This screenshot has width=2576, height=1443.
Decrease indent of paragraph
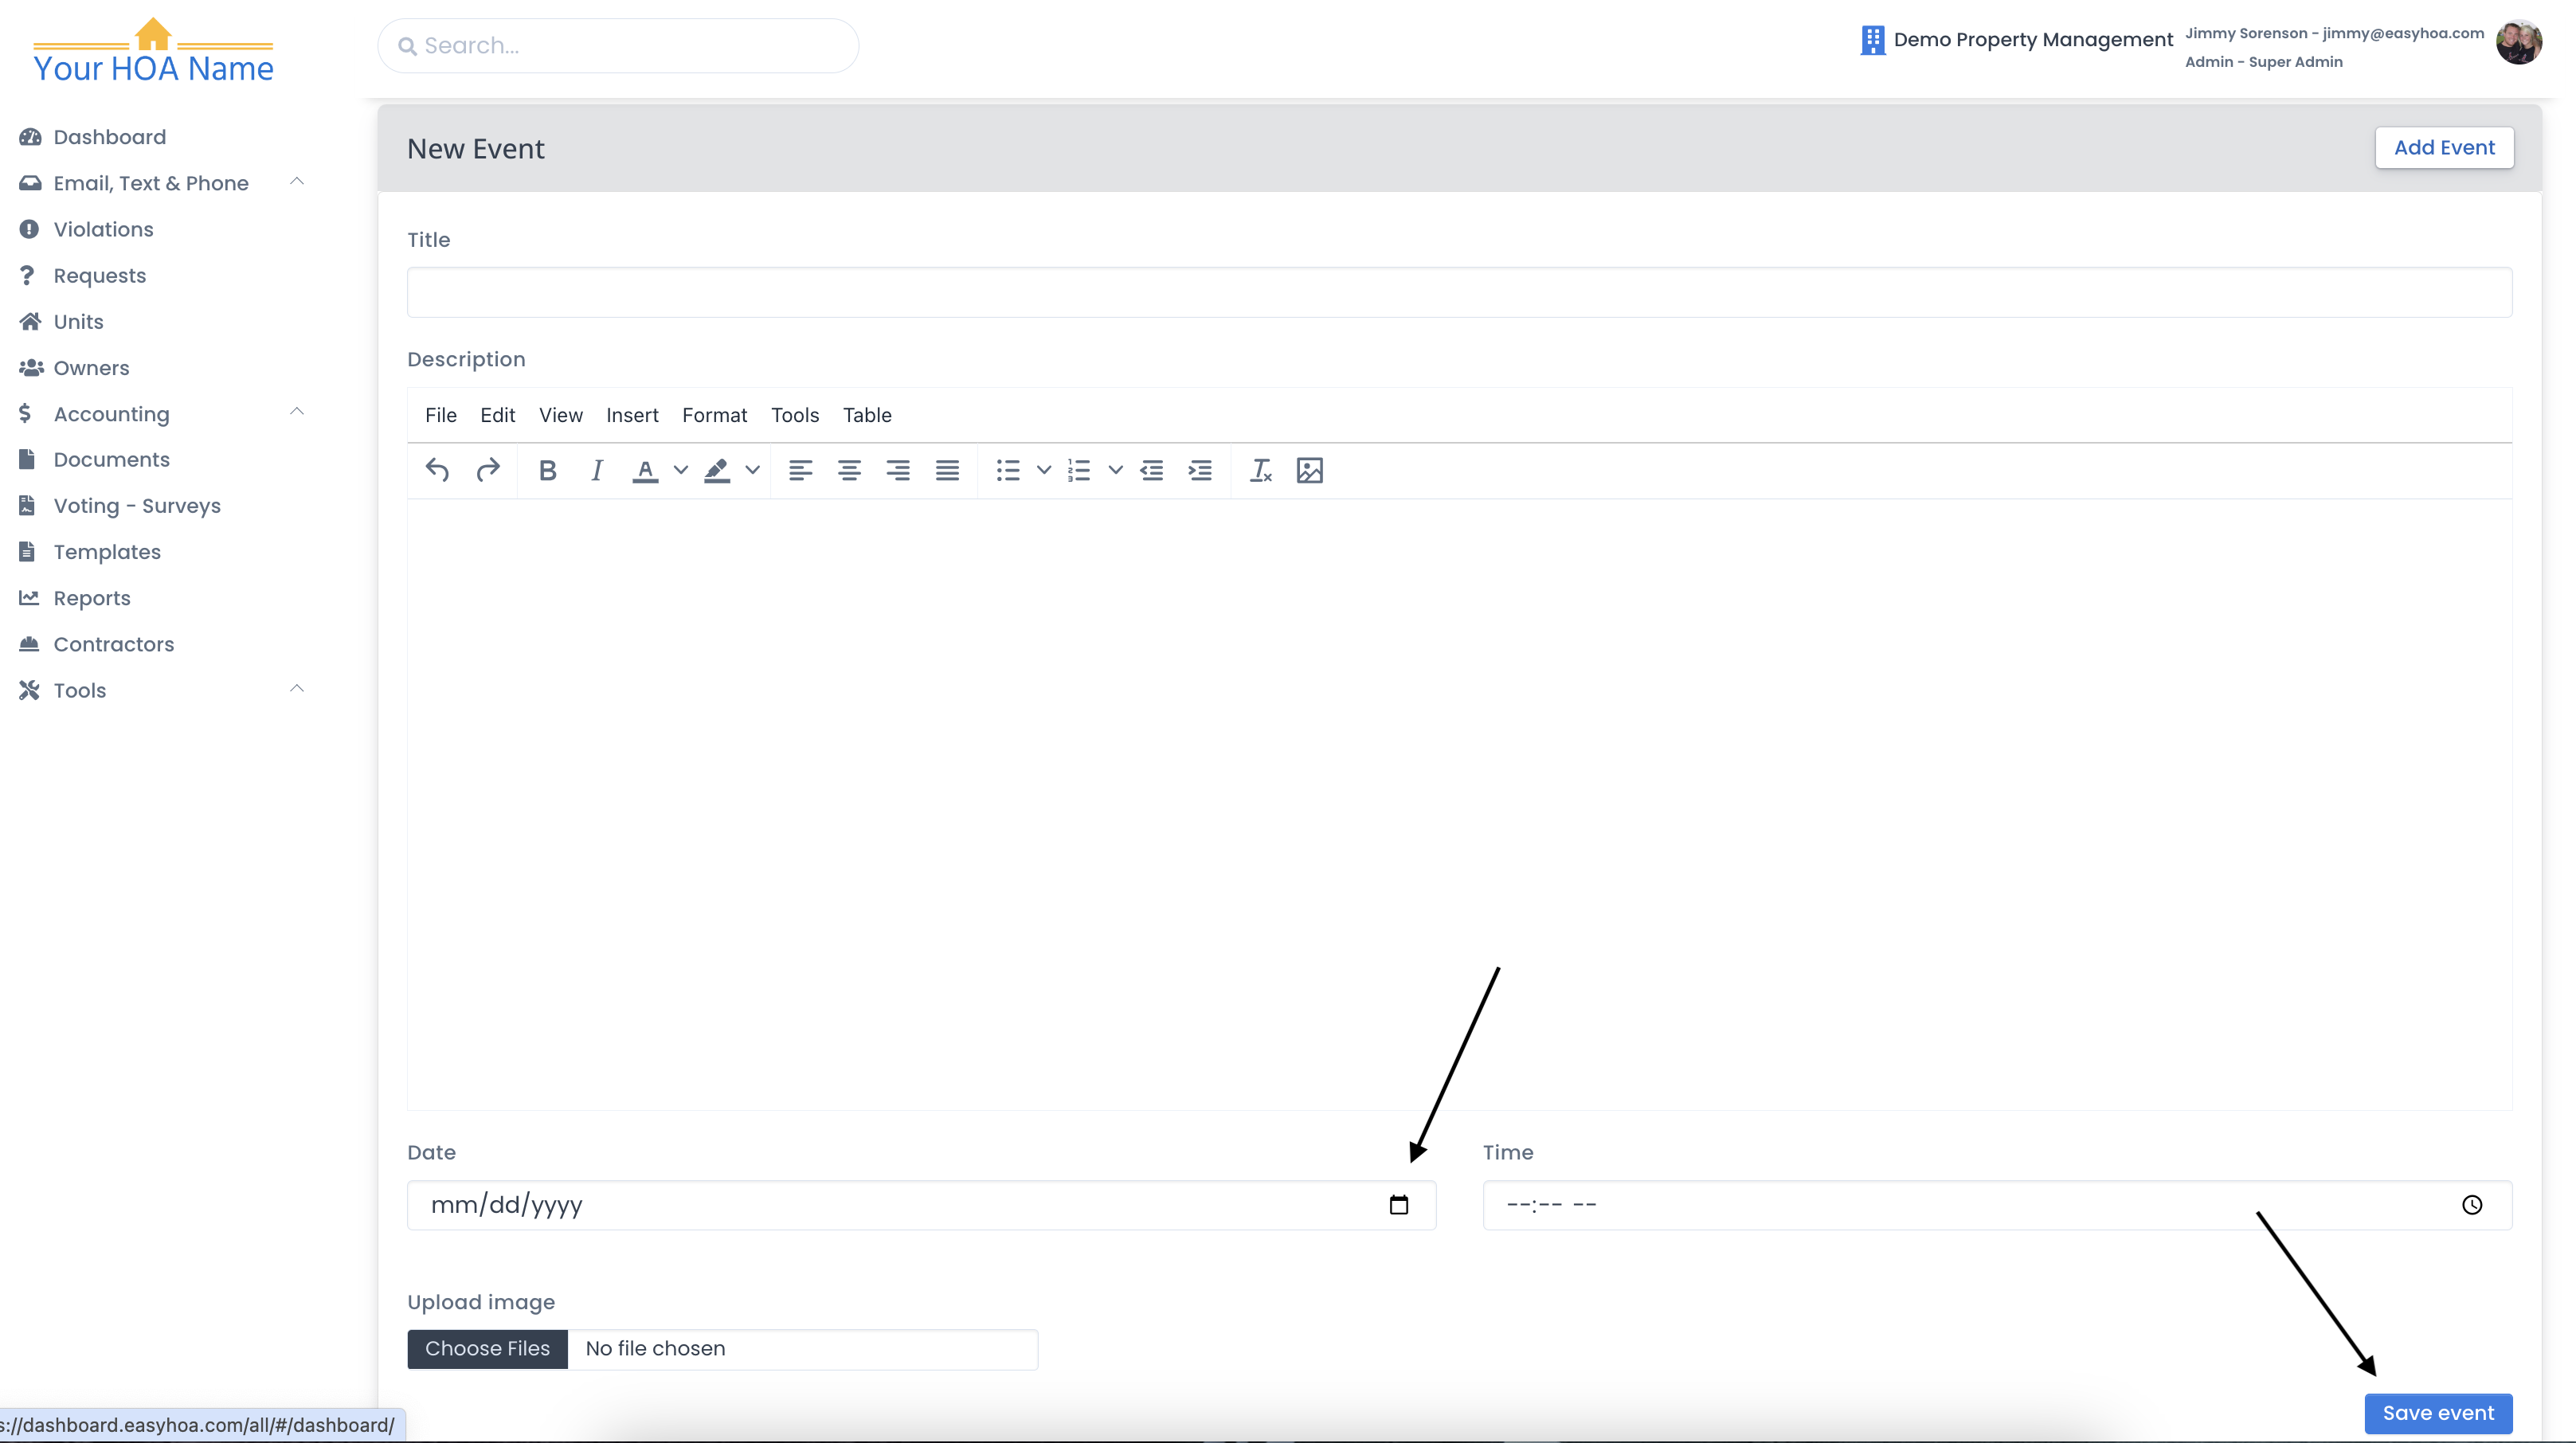[1152, 470]
